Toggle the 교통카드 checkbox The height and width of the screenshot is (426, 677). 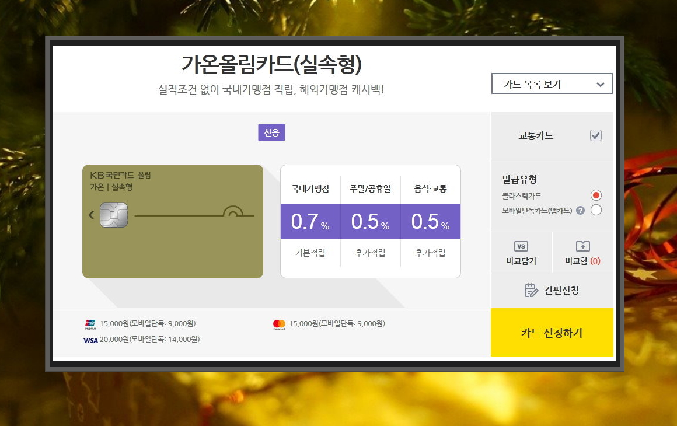pyautogui.click(x=596, y=135)
